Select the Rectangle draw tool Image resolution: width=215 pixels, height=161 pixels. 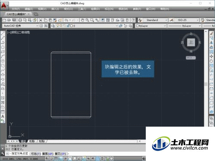click(x=3, y=52)
